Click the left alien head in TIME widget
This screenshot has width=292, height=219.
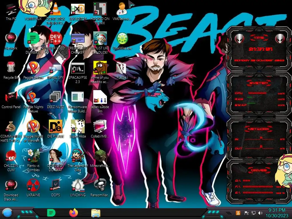(239, 39)
